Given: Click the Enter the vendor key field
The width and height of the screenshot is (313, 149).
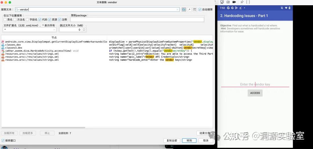Looking at the screenshot, I should tap(255, 84).
